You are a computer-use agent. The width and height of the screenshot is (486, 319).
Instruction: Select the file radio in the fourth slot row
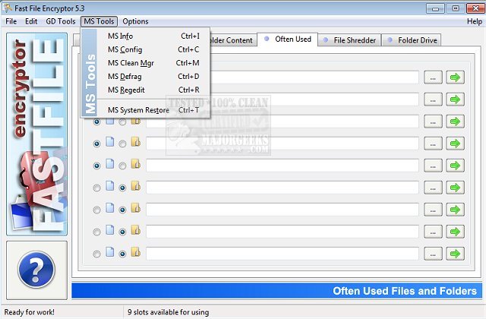coord(96,144)
